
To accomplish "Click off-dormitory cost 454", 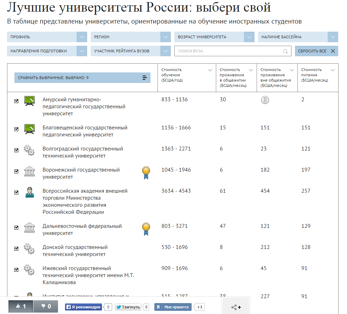I will point(265,191).
